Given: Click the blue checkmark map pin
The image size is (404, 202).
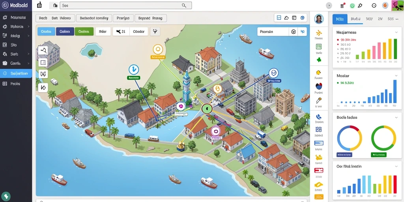Looking at the screenshot, I should 133,69.
